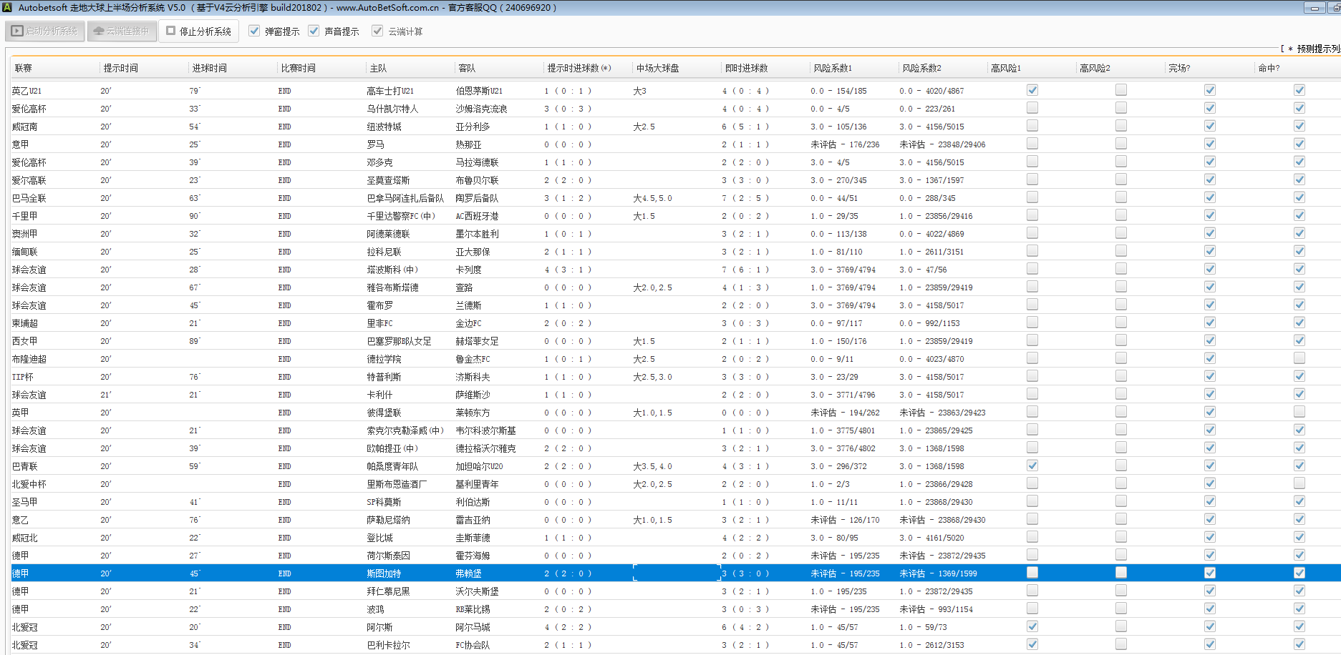1341x655 pixels.
Task: Uncheck 高风险1 for the 英乙U21 row
Action: pos(1032,90)
